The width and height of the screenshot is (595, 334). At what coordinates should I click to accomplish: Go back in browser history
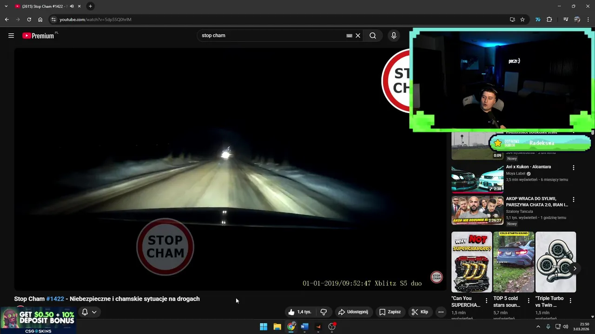(x=7, y=19)
